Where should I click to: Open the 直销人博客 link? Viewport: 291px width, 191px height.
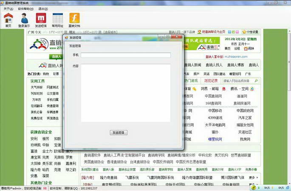click(x=235, y=65)
